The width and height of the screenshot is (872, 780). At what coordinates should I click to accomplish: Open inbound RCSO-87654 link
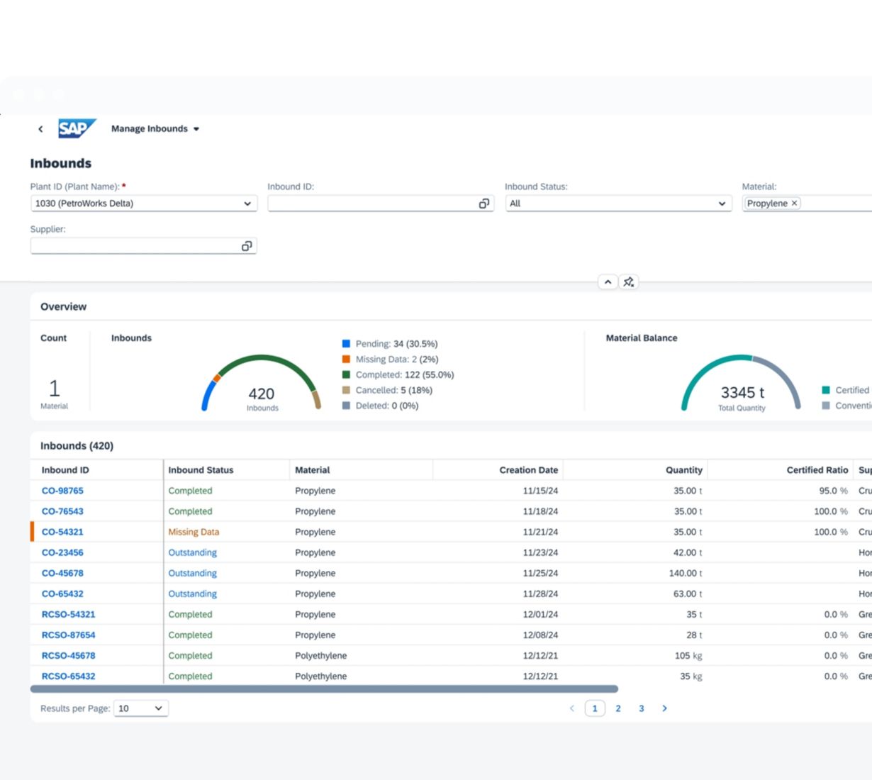pos(68,635)
